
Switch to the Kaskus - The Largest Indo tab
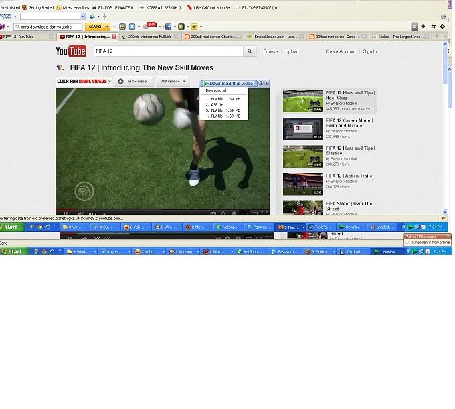point(400,37)
